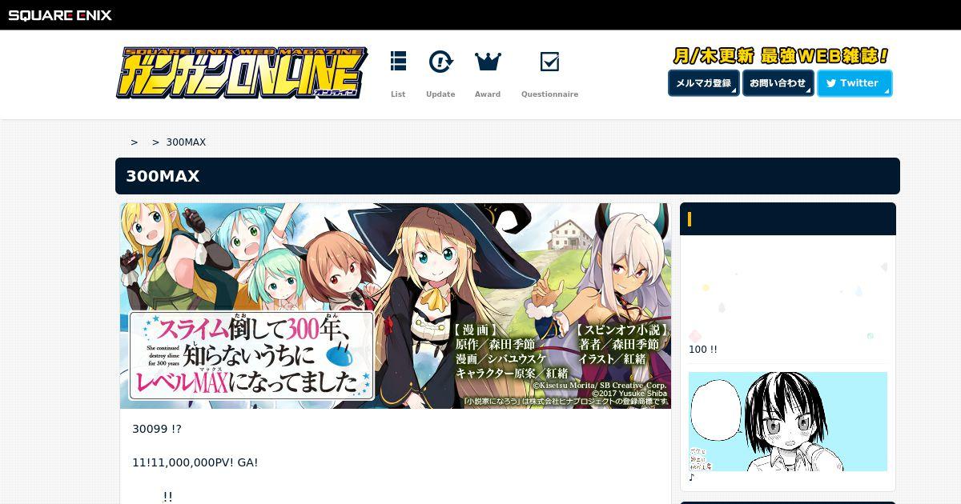Image resolution: width=961 pixels, height=504 pixels.
Task: Click the '100 !!' sidebar text
Action: [x=703, y=350]
